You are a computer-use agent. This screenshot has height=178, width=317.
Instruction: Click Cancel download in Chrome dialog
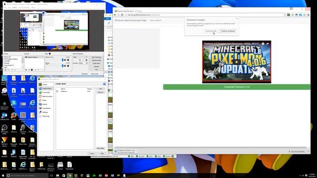pos(211,31)
